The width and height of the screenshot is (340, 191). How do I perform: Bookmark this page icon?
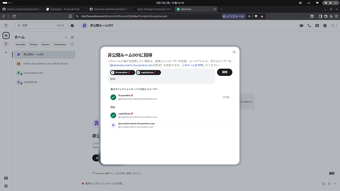[70, 16]
